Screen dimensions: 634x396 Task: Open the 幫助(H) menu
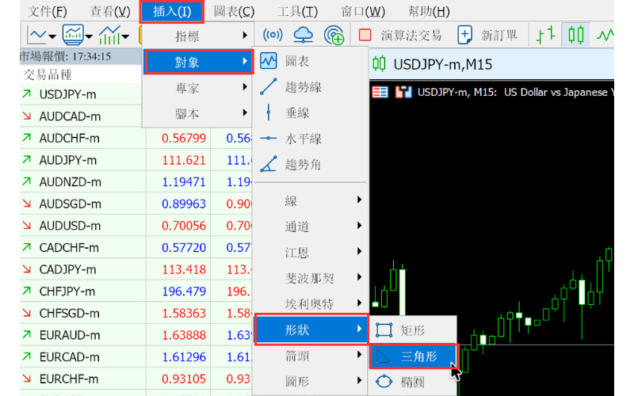pyautogui.click(x=429, y=11)
